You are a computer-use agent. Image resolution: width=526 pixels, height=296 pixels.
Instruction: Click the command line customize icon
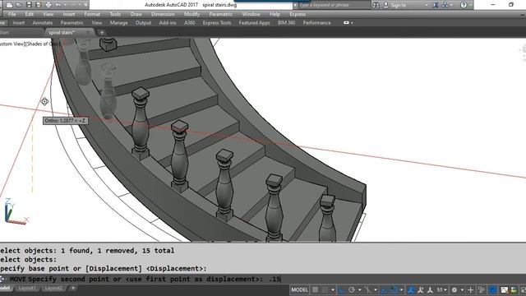click(2, 279)
